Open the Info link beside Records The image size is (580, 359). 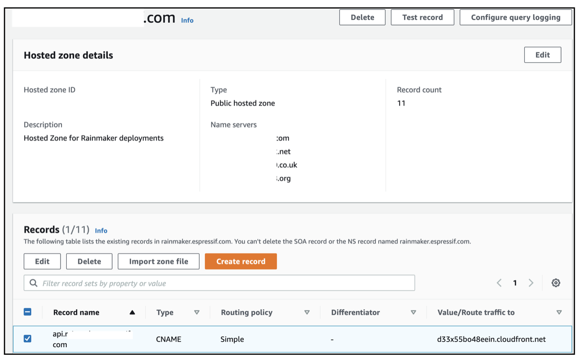[x=101, y=231]
